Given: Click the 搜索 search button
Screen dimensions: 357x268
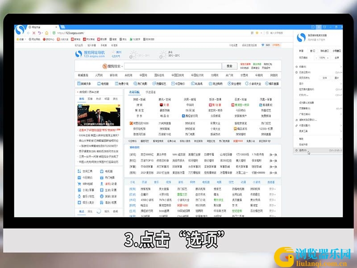Looking at the screenshot, I should (x=229, y=66).
